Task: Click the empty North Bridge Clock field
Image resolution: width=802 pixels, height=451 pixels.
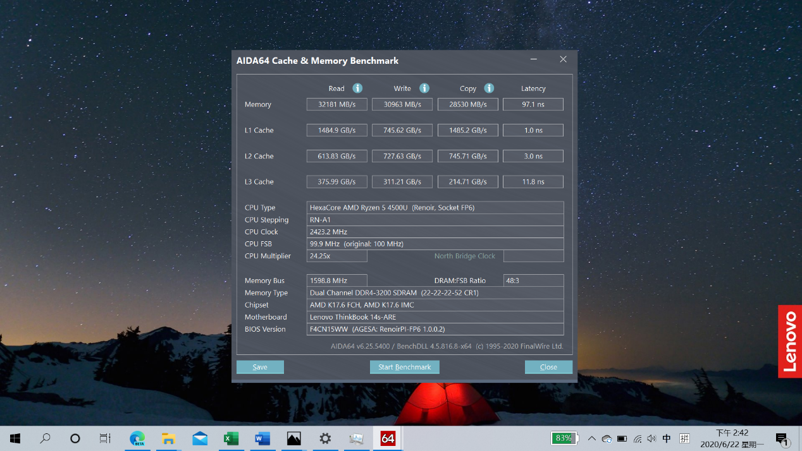Action: click(533, 256)
